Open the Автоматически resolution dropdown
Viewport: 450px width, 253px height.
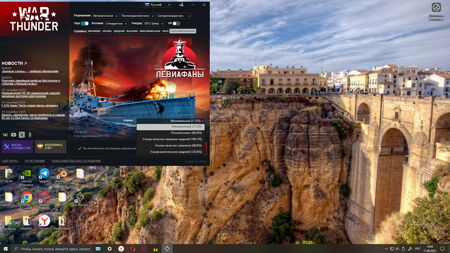[x=105, y=16]
